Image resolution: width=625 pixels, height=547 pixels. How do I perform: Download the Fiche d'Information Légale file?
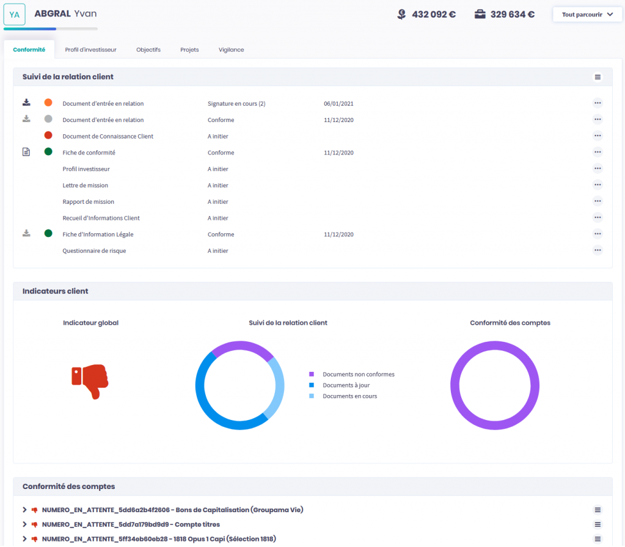[26, 233]
